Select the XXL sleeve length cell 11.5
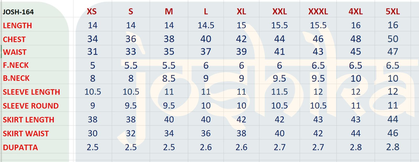Screen dimensions: 419x162 [x=279, y=92]
